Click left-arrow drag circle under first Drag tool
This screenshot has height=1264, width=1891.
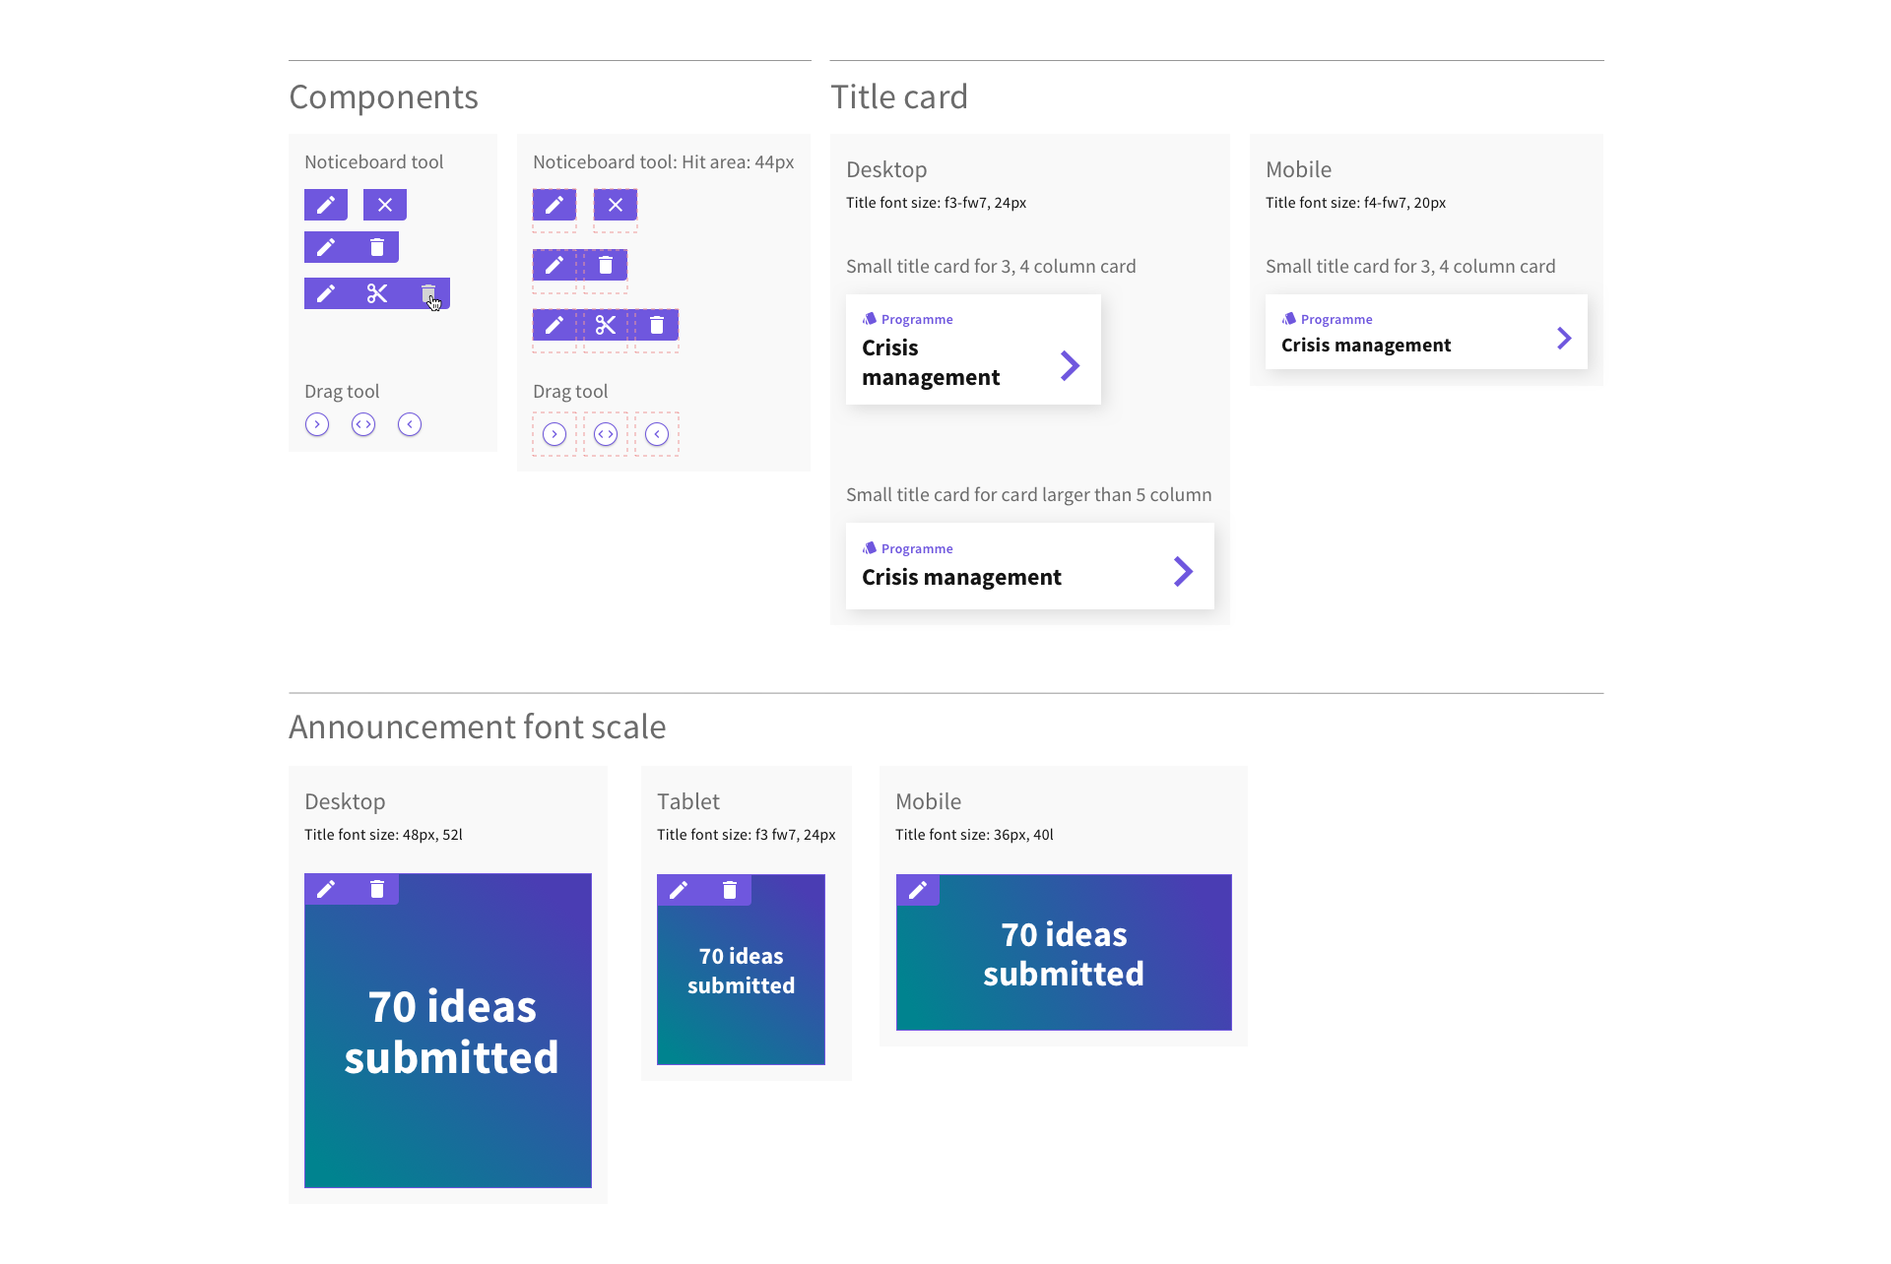(x=410, y=424)
